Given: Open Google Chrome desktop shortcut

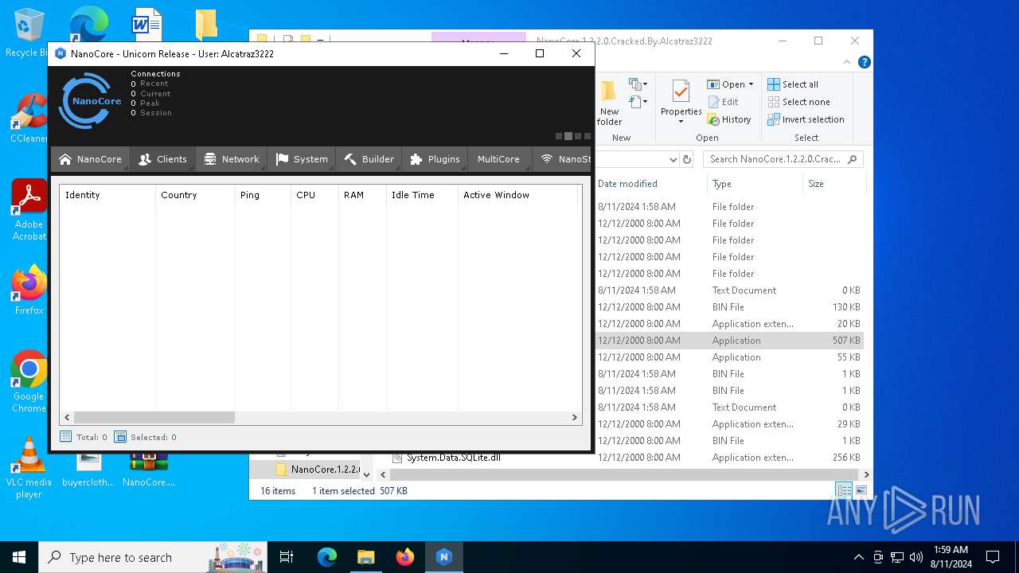Looking at the screenshot, I should click(x=29, y=382).
